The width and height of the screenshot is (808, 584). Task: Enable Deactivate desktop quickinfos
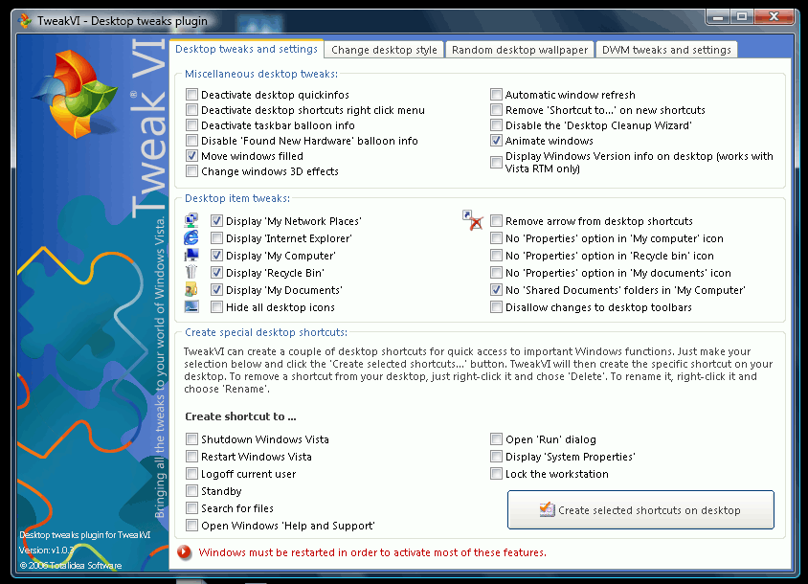[191, 95]
